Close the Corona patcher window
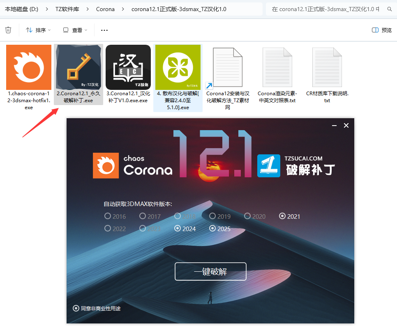The height and width of the screenshot is (330, 397). [x=346, y=126]
